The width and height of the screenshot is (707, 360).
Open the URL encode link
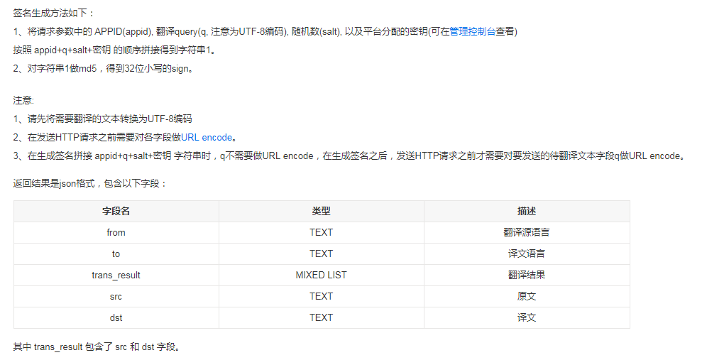[207, 138]
